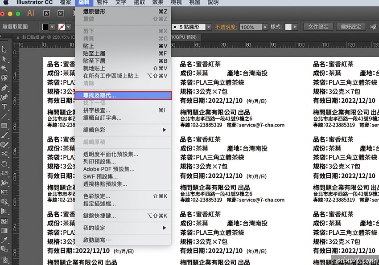Select 就地貼上 menu item
Viewport: 379px width, 265px height.
(x=123, y=68)
